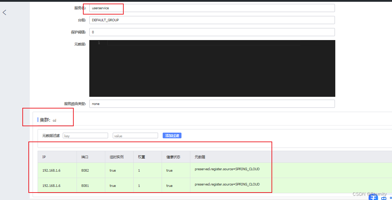Click inside the metadata code editor
The height and width of the screenshot is (200, 392).
[212, 68]
